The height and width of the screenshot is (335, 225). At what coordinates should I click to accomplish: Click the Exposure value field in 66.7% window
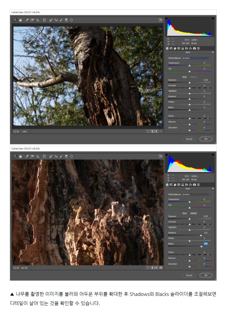(x=206, y=217)
